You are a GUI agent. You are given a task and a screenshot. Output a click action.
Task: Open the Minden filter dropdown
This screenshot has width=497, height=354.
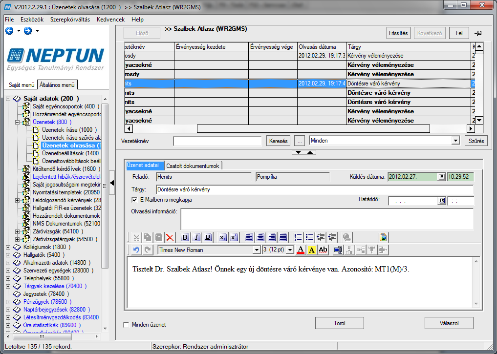point(455,141)
